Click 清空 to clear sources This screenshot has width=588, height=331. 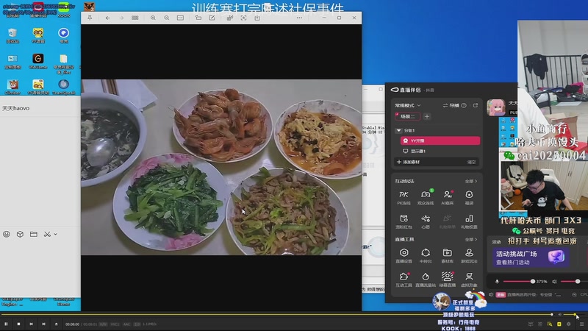coord(471,162)
